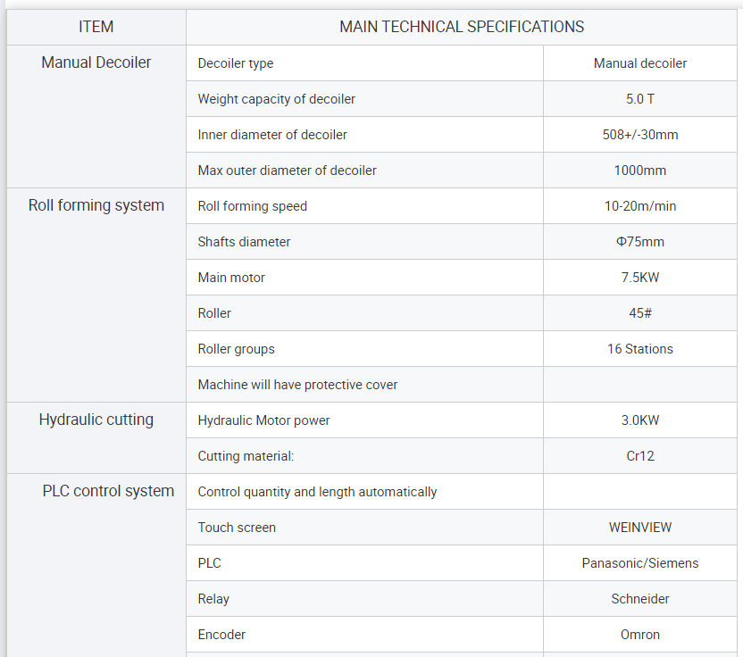Click the Decoiler type cell
743x657 pixels.
click(364, 63)
